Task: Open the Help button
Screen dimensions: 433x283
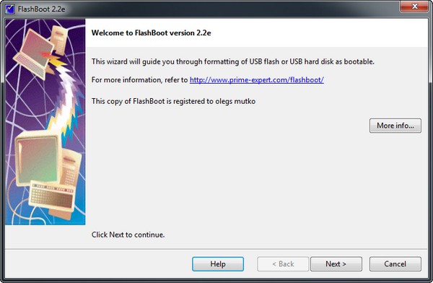Action: tap(218, 264)
